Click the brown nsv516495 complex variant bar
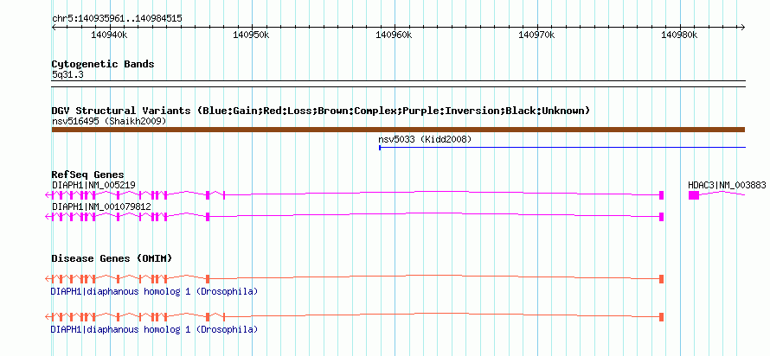The image size is (770, 356). [x=398, y=130]
